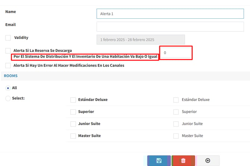Enable the Validity checkbox

8,38
